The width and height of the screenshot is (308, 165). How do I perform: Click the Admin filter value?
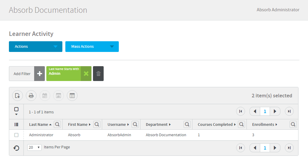tap(55, 74)
